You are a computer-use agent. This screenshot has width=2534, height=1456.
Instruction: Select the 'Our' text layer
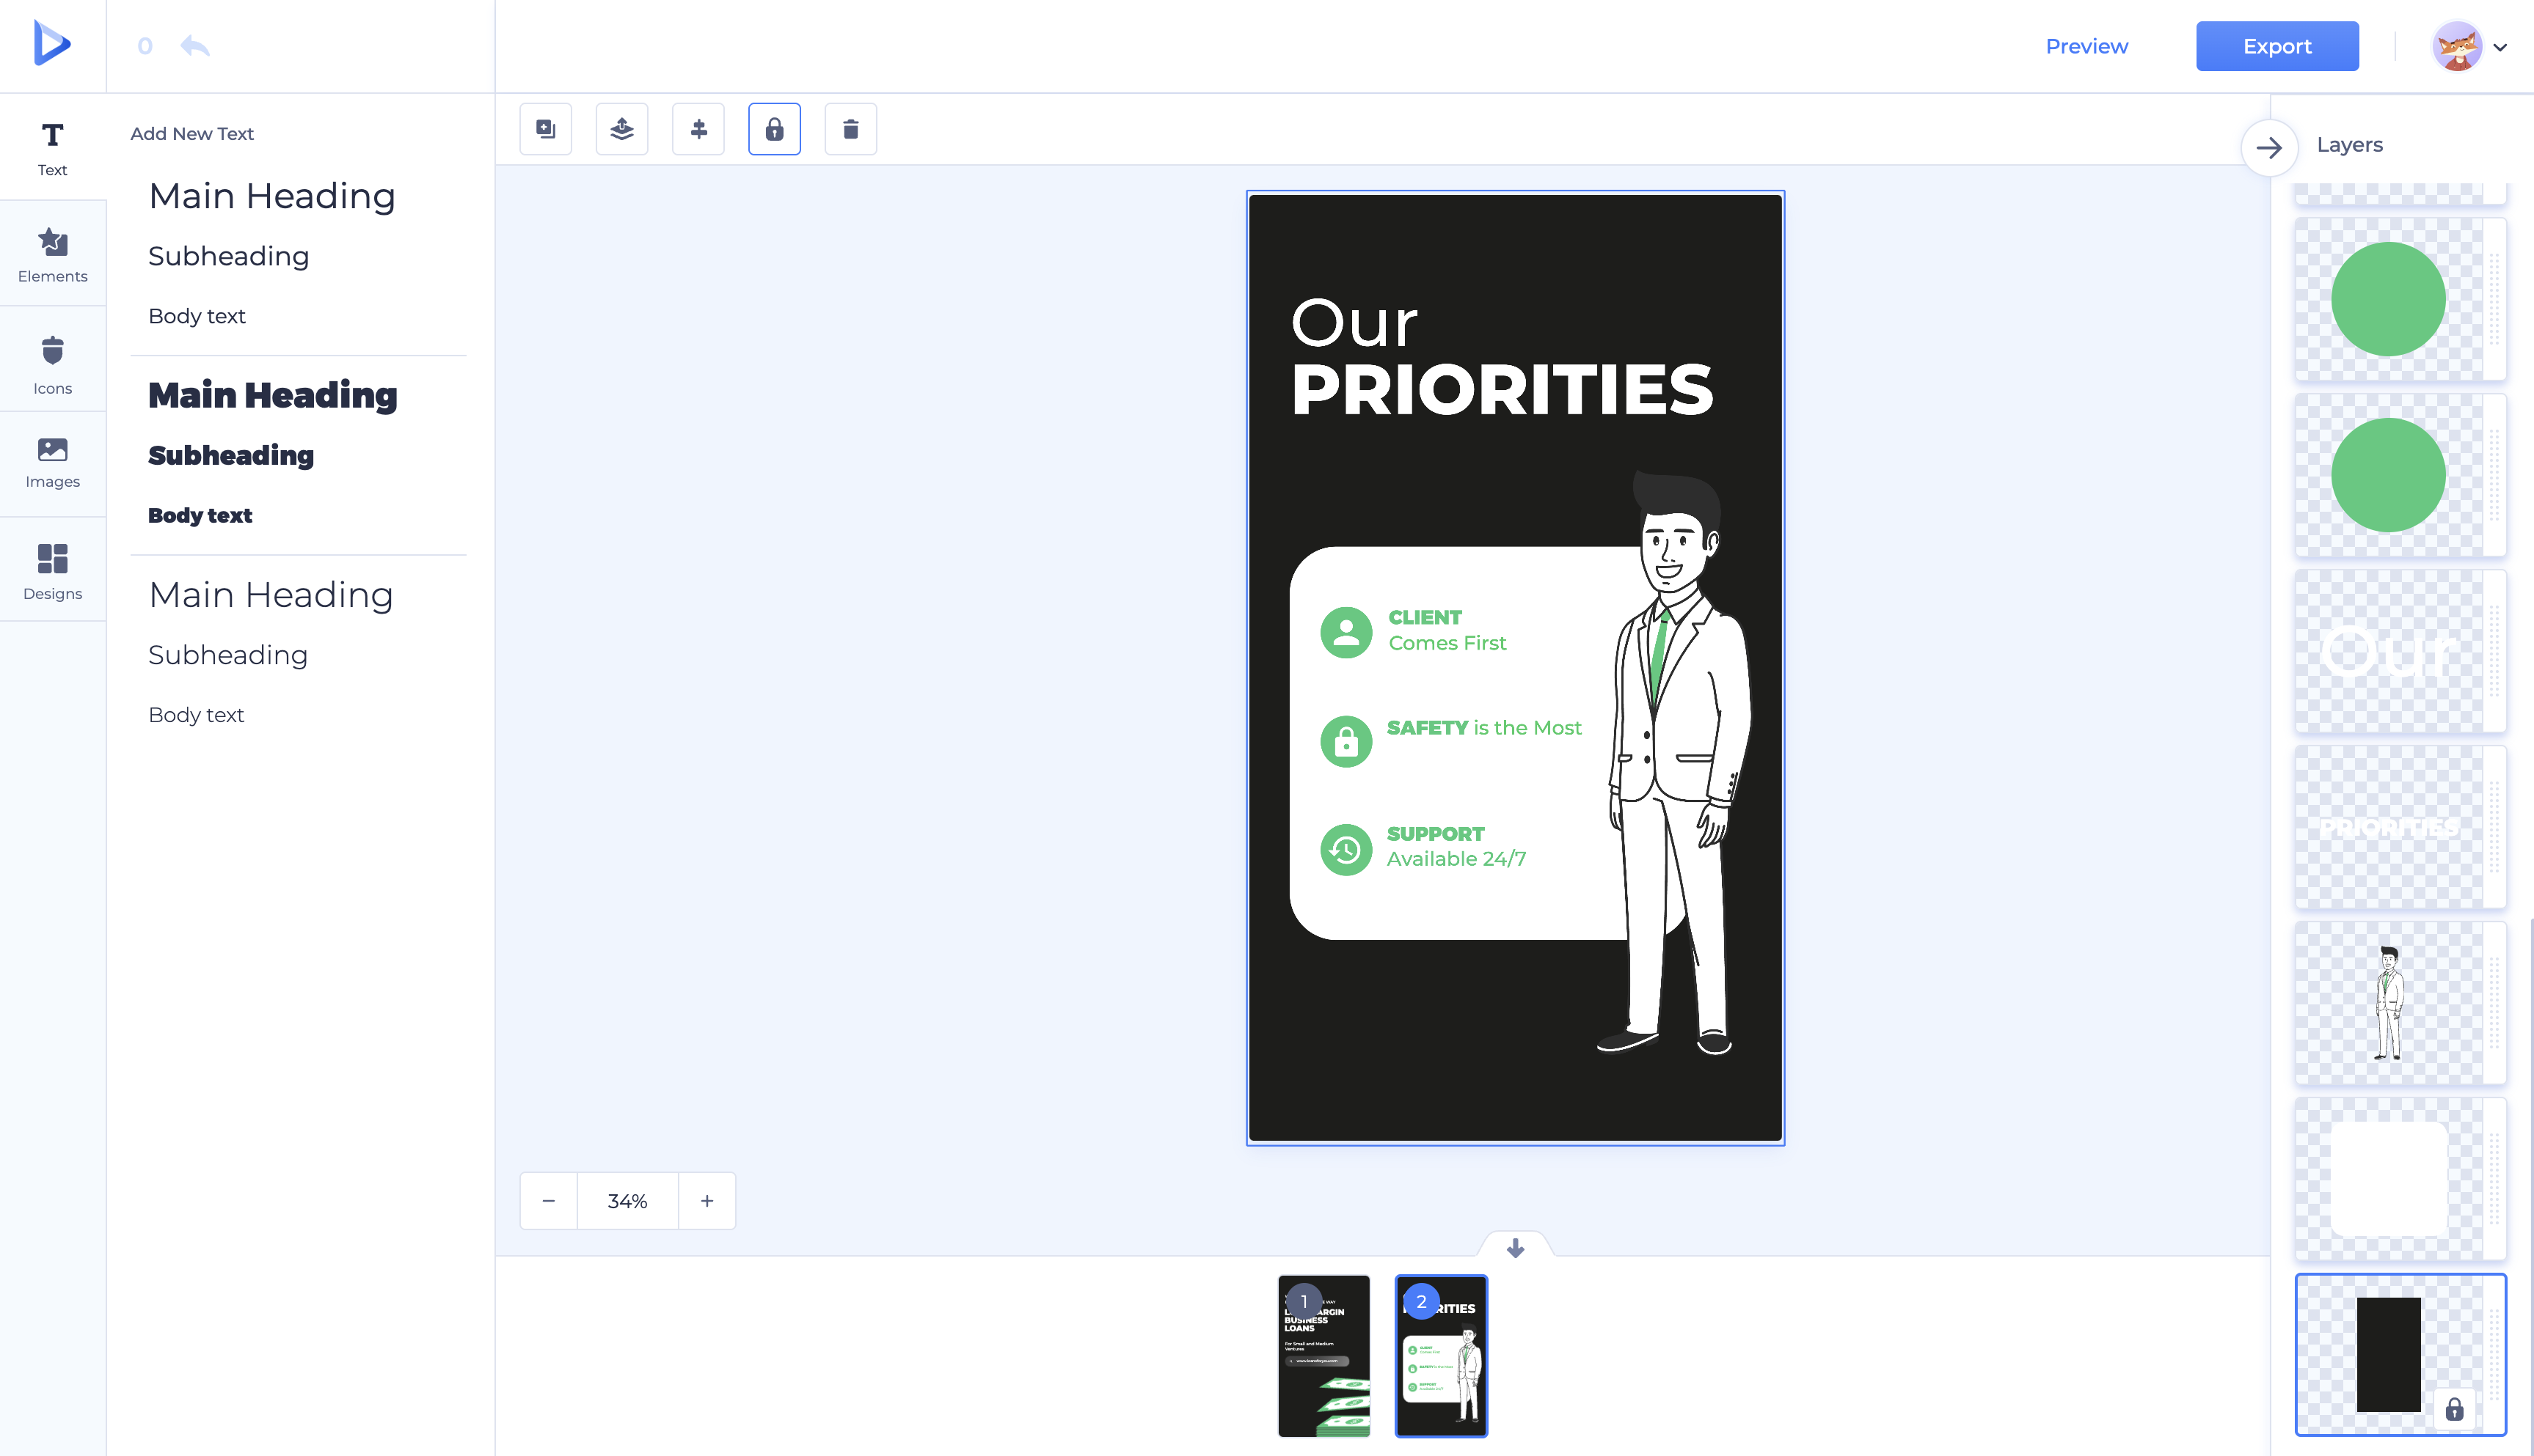point(2400,651)
